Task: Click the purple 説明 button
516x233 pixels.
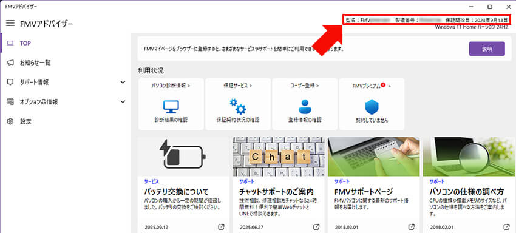Action: coord(487,49)
